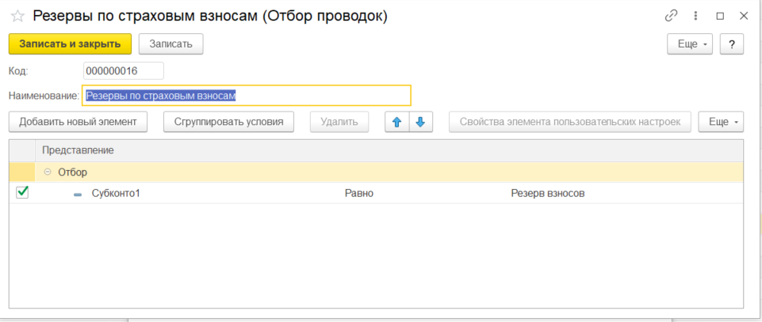Select the Равно comparison type cell
Image resolution: width=762 pixels, height=322 pixels.
[x=358, y=193]
